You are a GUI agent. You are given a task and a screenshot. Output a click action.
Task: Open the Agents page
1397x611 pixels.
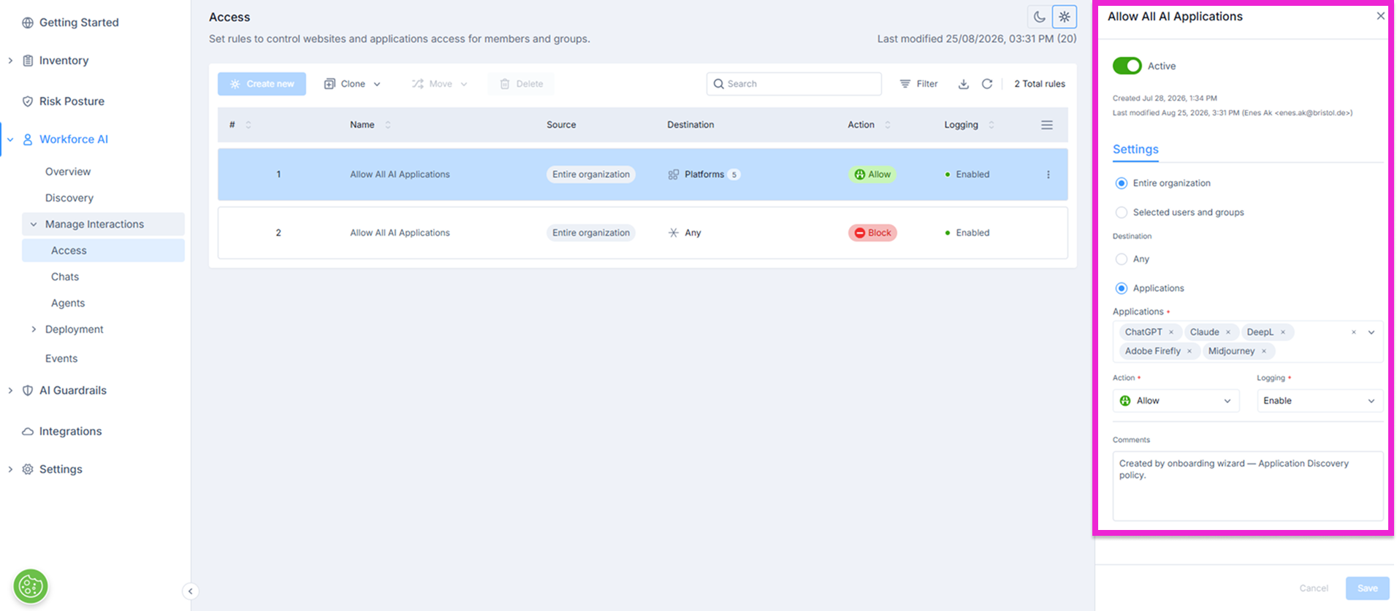pos(68,303)
